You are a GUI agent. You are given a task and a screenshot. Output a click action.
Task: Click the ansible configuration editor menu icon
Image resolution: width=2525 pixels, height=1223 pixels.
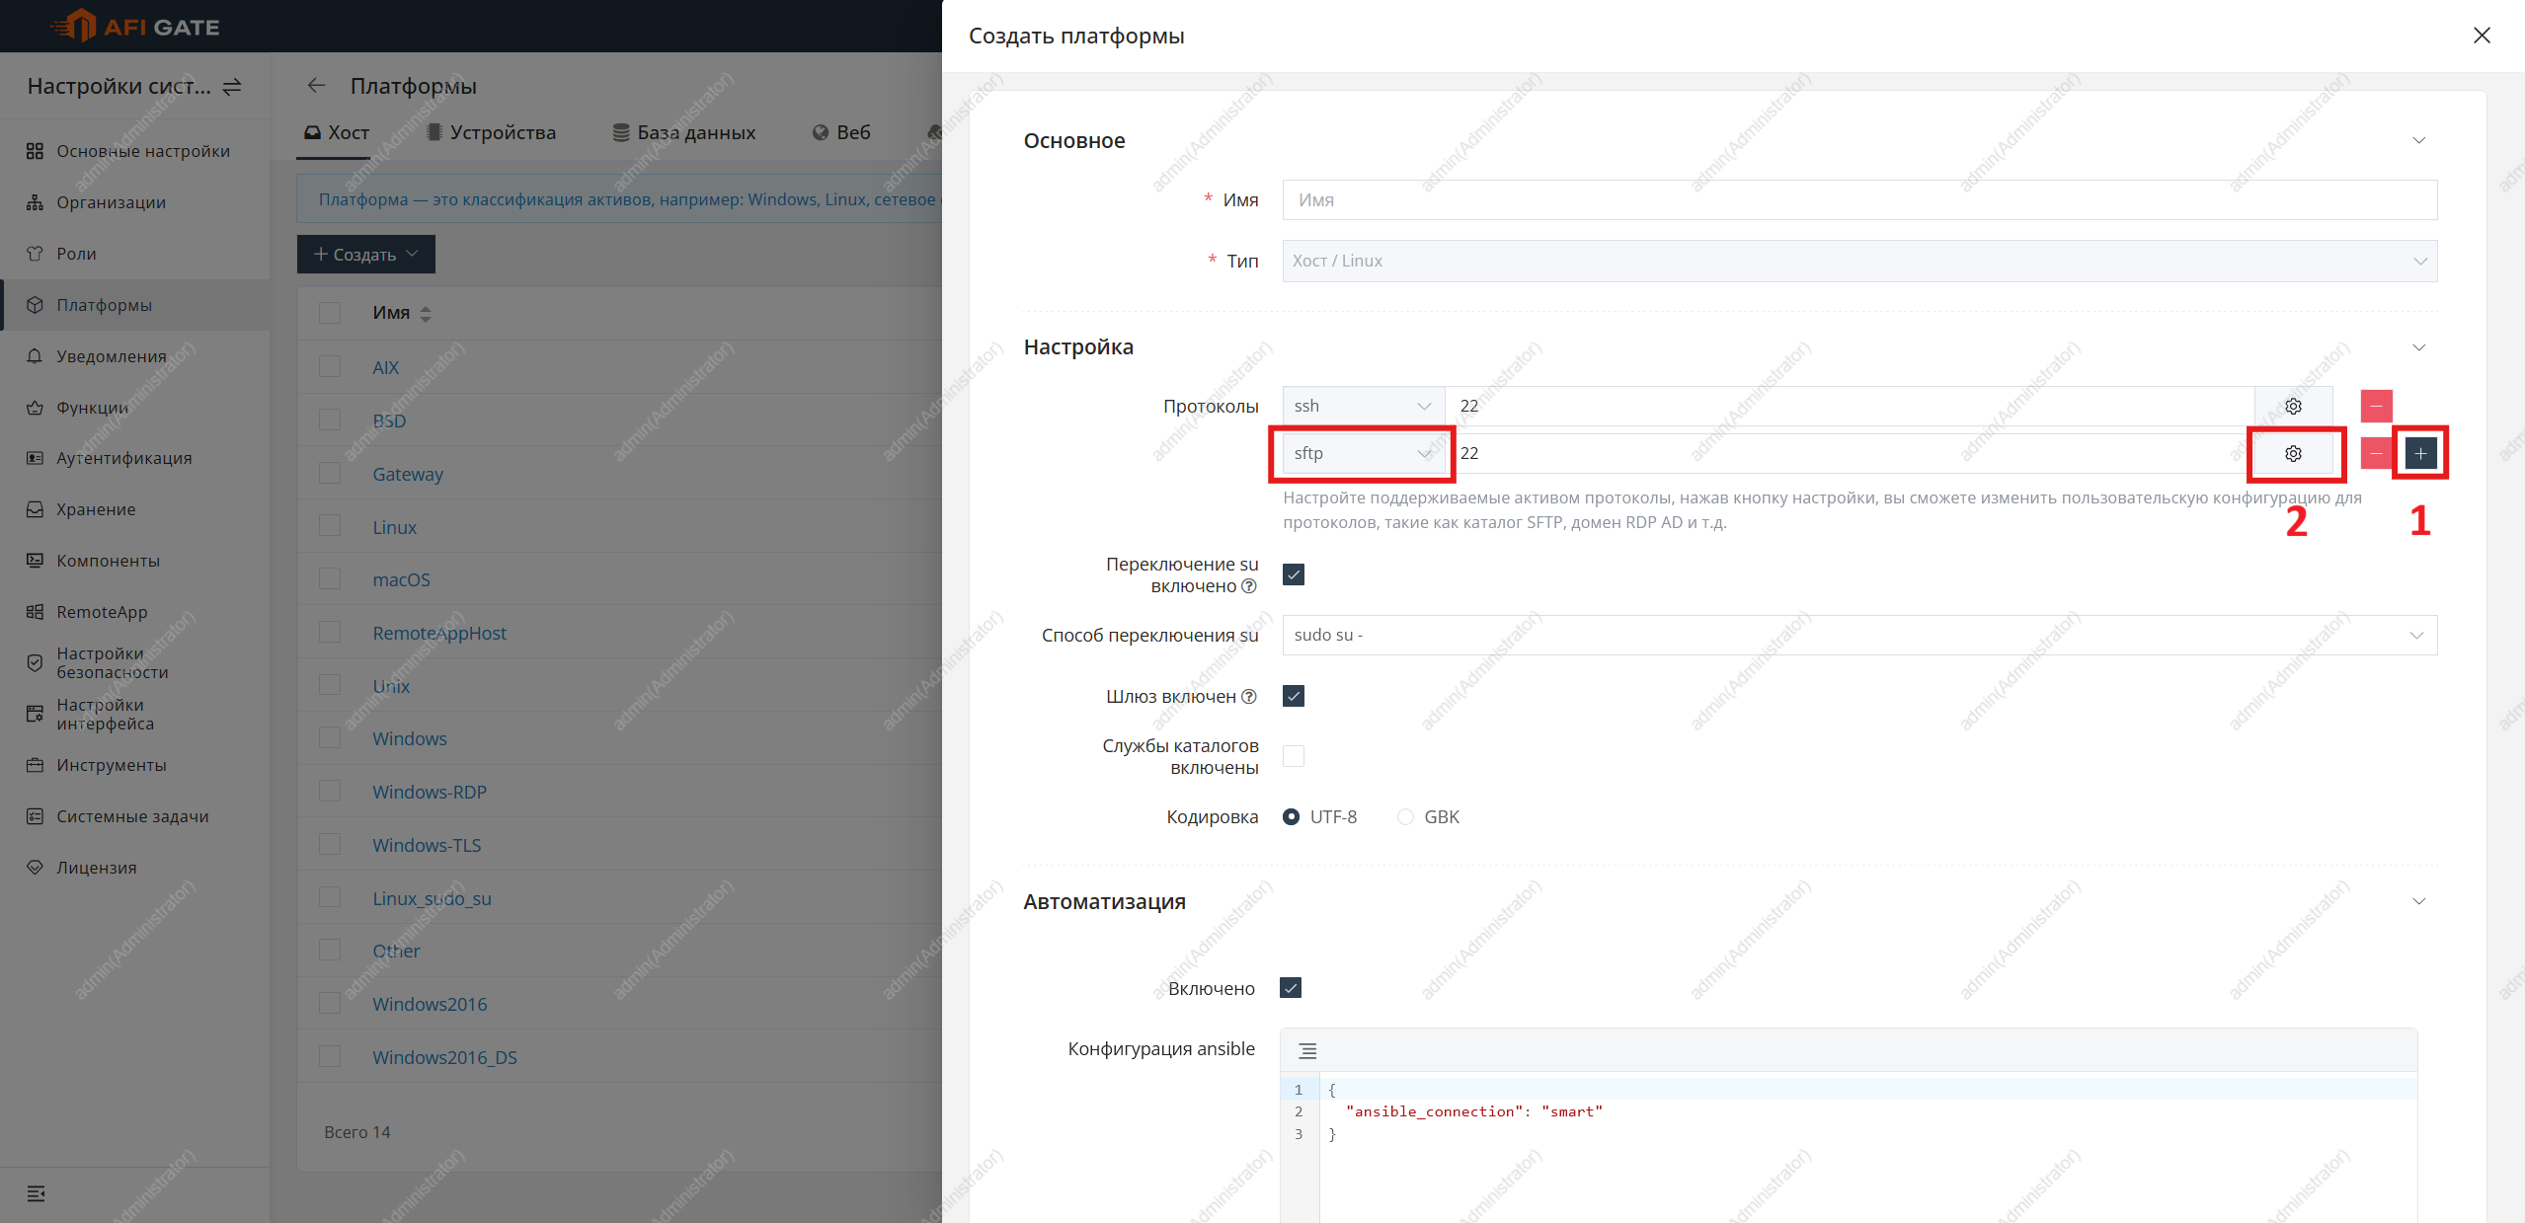1307,1051
